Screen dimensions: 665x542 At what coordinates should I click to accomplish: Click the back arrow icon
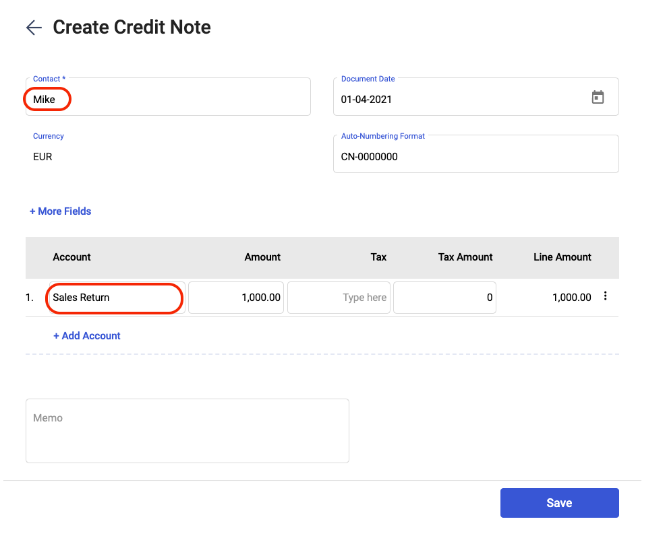pyautogui.click(x=34, y=28)
